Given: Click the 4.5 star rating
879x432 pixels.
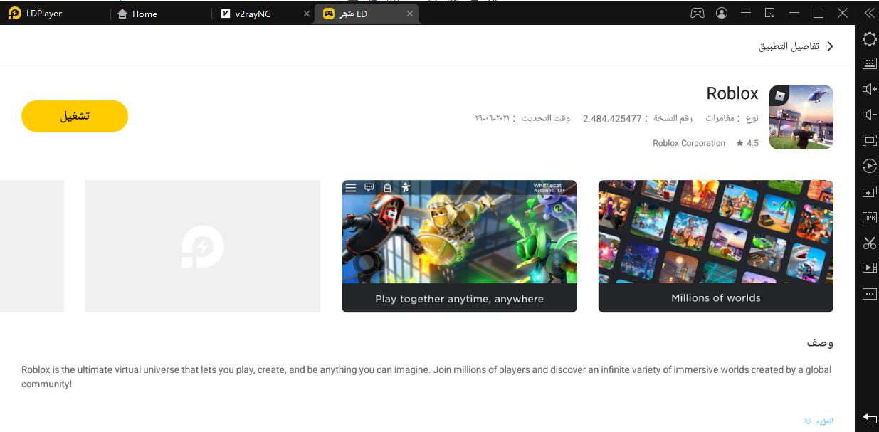Looking at the screenshot, I should pos(747,143).
